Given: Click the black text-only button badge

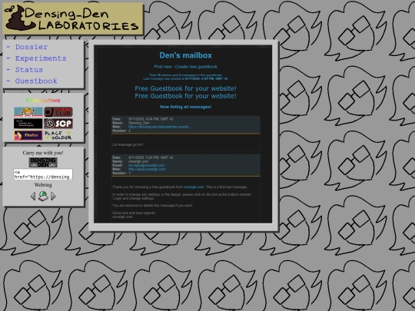Looking at the screenshot, I should click(28, 124).
